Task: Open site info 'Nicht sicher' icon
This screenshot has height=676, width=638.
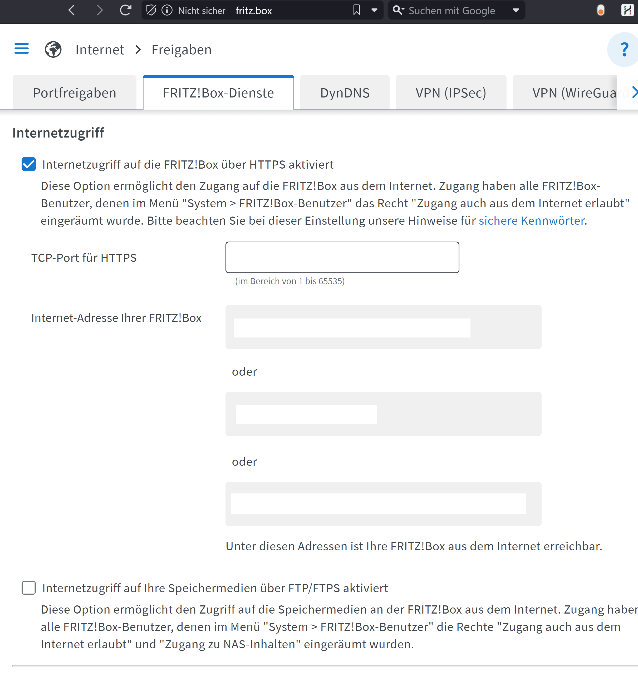Action: pyautogui.click(x=167, y=10)
